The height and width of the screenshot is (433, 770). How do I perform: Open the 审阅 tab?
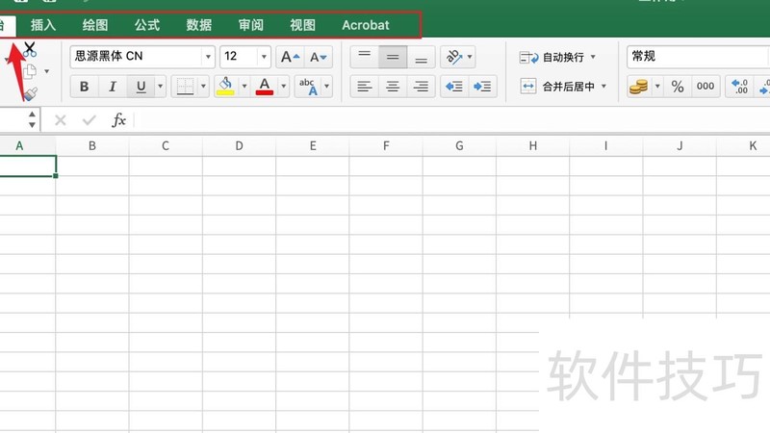pos(251,25)
